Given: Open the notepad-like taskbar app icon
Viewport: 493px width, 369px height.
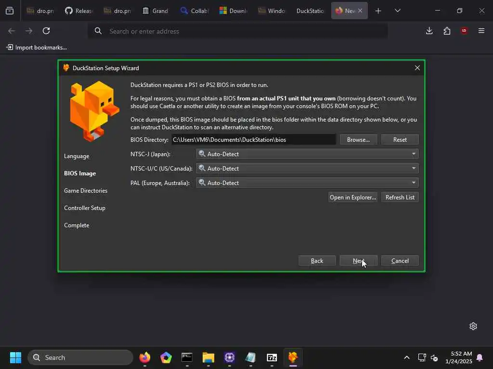Looking at the screenshot, I should 250,357.
